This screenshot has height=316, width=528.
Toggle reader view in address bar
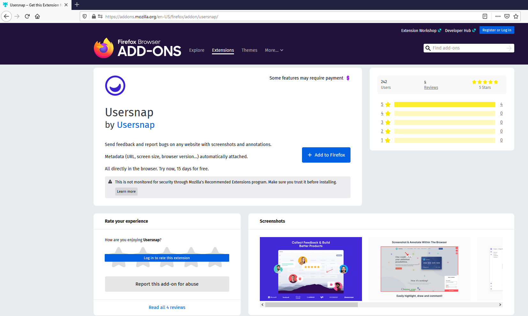coord(485,16)
